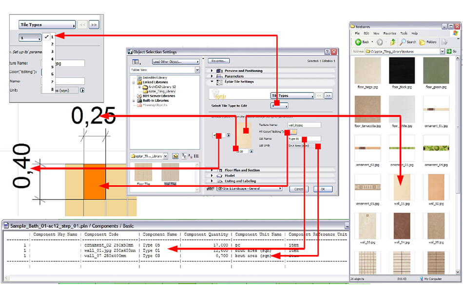The height and width of the screenshot is (292, 463).
Task: Click the go up folder icon in the dialog
Action: (x=175, y=156)
